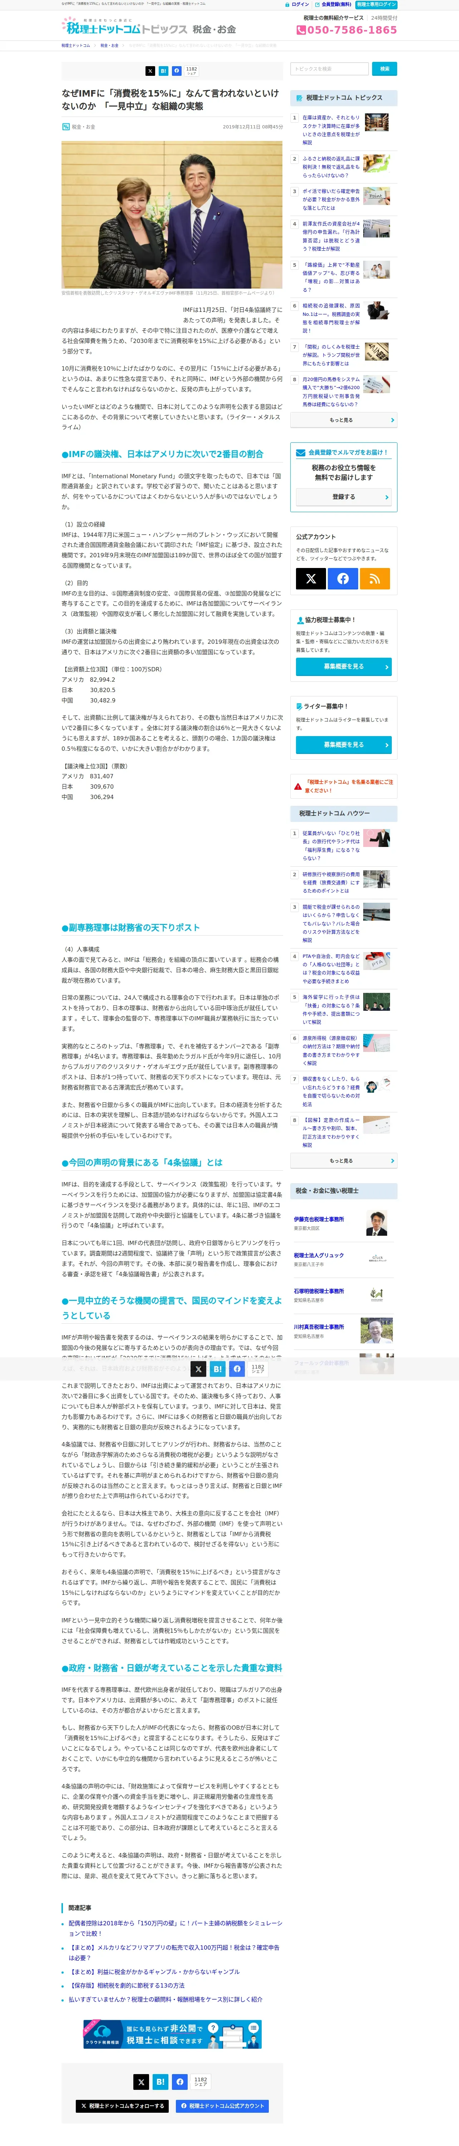The image size is (459, 2146).
Task: Click 会員登録(無料) in the header
Action: click(x=333, y=4)
